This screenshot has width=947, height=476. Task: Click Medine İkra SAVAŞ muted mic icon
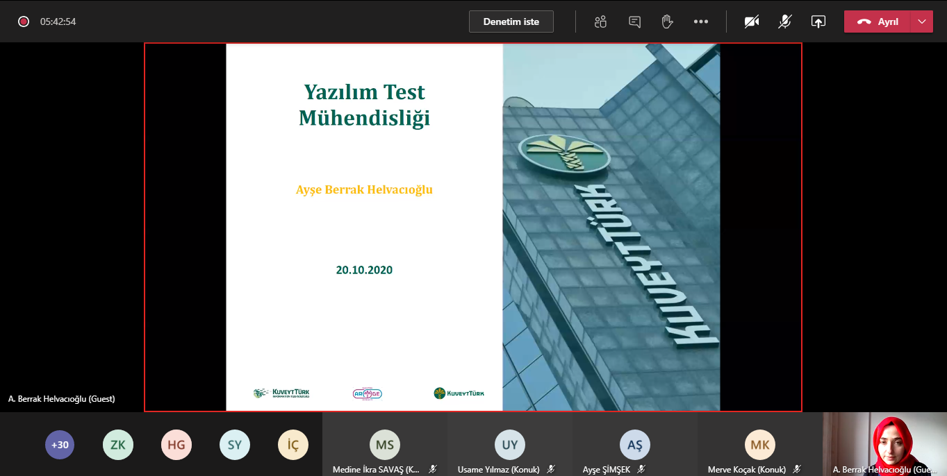433,470
